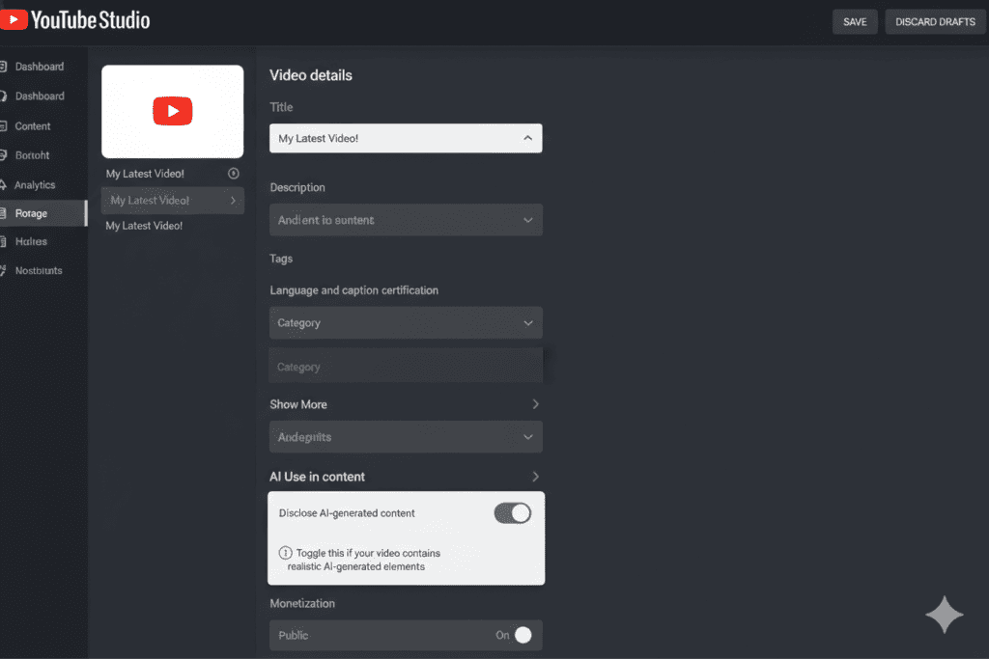The width and height of the screenshot is (989, 659).
Task: Expand the Show More section
Action: [x=405, y=404]
